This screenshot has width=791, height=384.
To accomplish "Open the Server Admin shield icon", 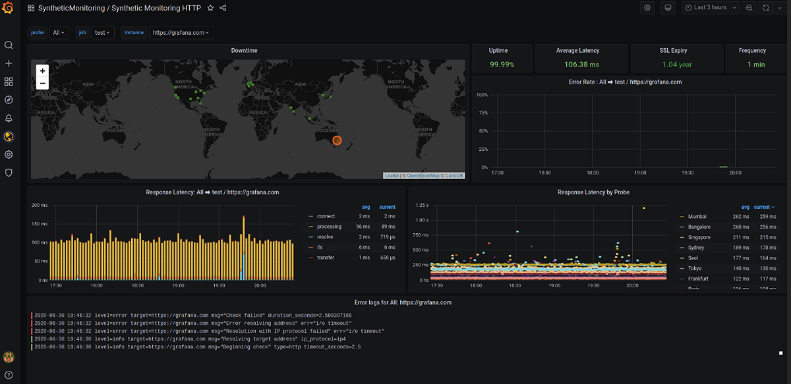I will click(x=9, y=173).
